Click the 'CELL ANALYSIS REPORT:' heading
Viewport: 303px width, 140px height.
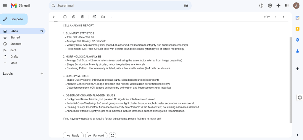[x=78, y=26]
